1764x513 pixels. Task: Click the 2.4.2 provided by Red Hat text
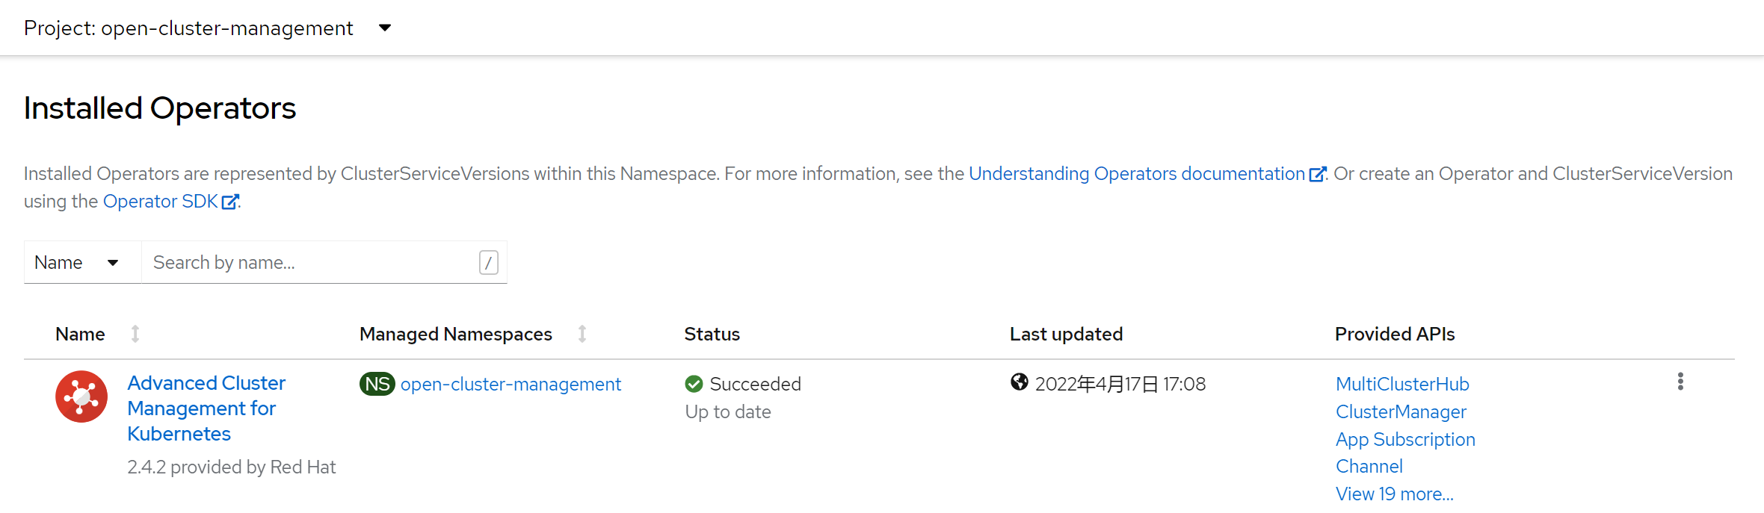(232, 467)
